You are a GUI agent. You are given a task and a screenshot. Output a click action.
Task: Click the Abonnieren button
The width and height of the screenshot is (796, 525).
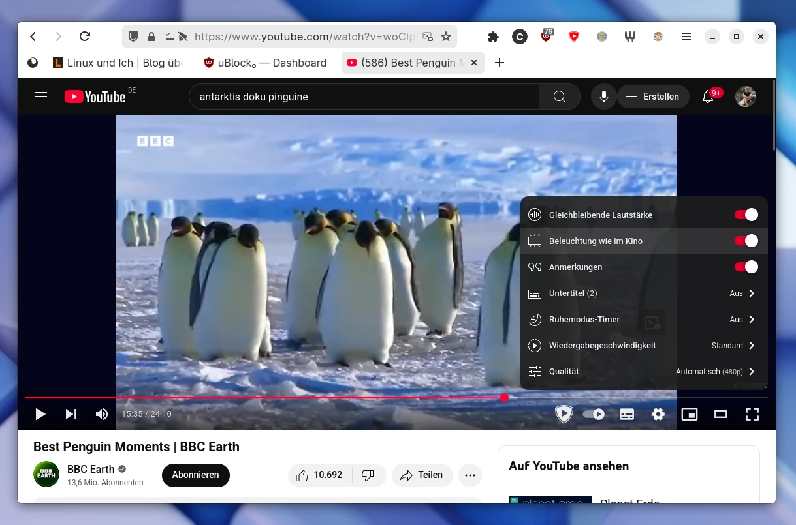coord(195,475)
